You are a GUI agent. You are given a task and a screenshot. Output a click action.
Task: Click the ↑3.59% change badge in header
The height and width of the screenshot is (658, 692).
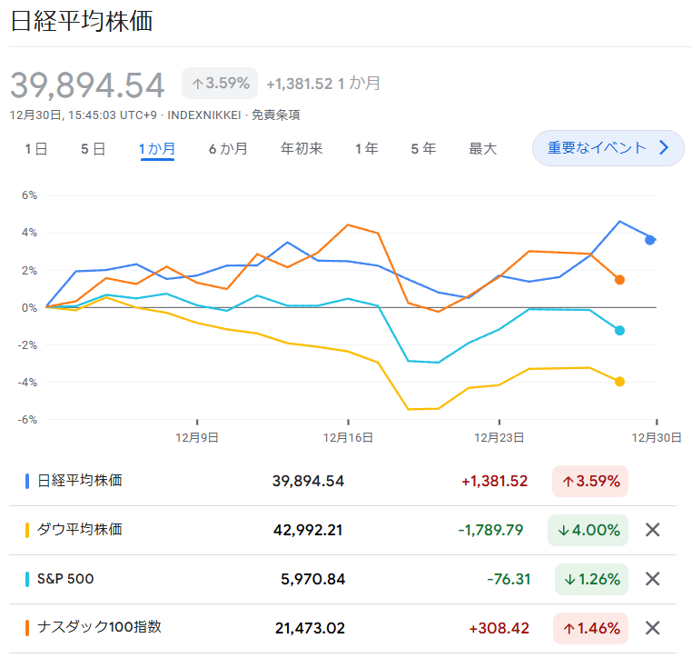pos(220,83)
